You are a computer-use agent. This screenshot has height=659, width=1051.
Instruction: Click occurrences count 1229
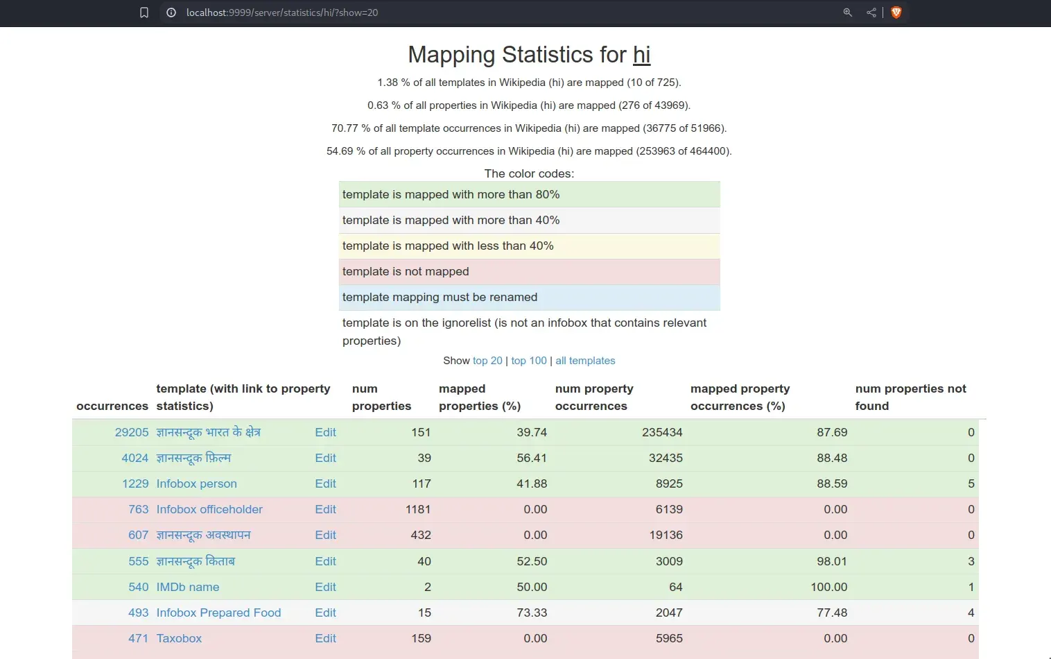pos(135,483)
